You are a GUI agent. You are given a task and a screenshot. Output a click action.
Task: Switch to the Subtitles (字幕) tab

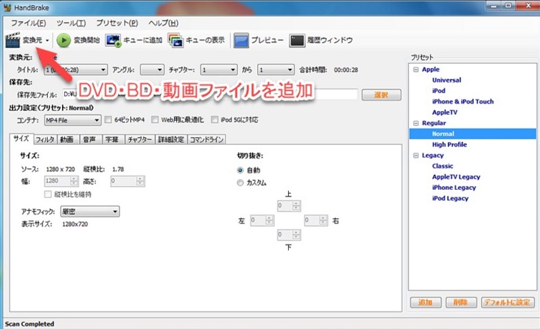[x=112, y=140]
